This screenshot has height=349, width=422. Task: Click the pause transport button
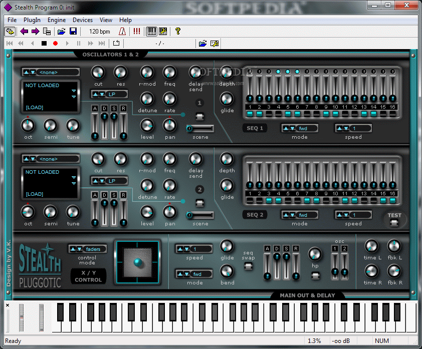click(x=79, y=43)
